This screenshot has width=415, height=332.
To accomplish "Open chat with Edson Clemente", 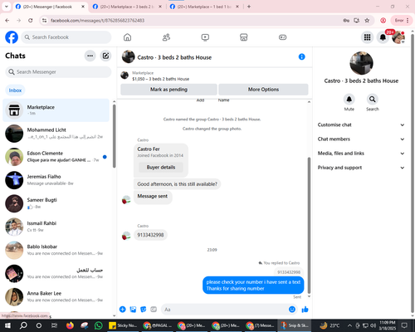I will (56, 157).
